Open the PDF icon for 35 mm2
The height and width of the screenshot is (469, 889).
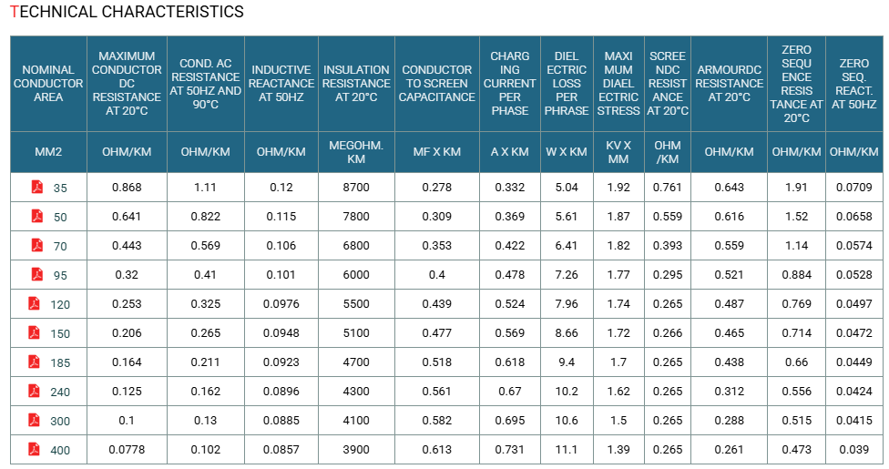[x=36, y=187]
